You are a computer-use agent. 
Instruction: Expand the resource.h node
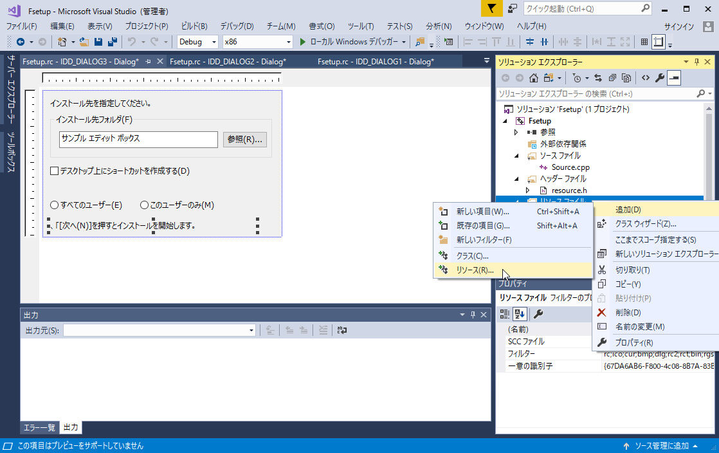coord(528,190)
